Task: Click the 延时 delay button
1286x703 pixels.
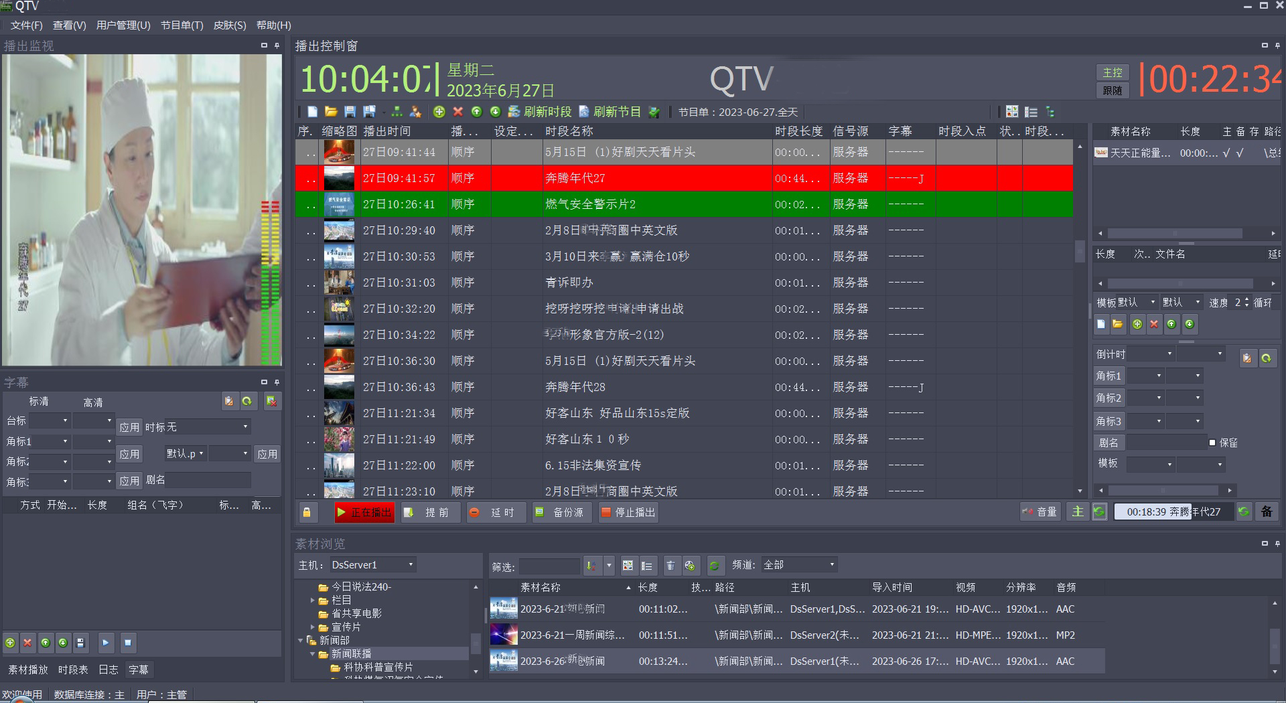Action: (496, 512)
